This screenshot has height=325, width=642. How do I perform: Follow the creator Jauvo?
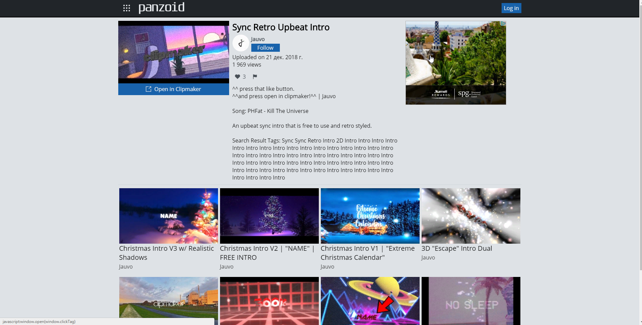pyautogui.click(x=265, y=48)
